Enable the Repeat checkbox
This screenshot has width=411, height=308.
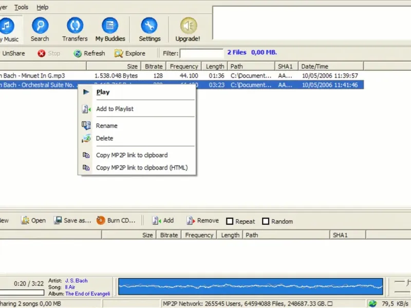(230, 222)
